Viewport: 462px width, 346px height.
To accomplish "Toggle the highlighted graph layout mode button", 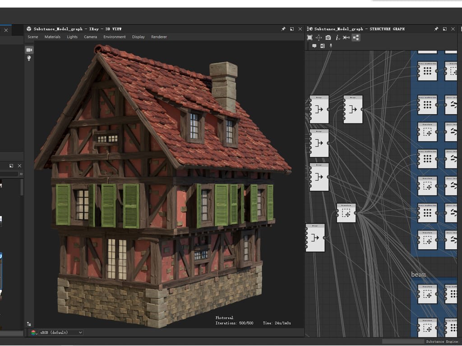I will [356, 37].
